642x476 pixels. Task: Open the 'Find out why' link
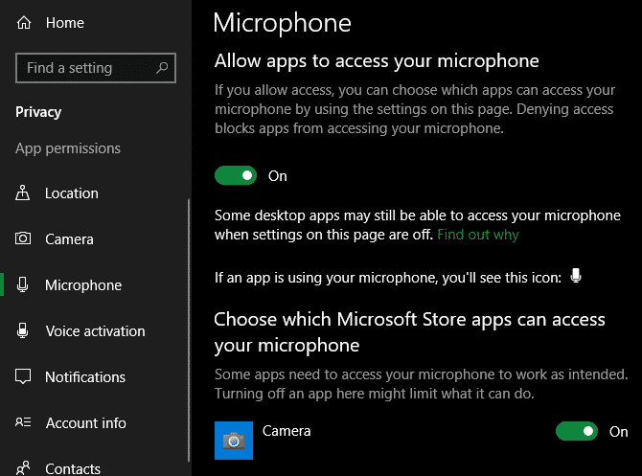478,235
